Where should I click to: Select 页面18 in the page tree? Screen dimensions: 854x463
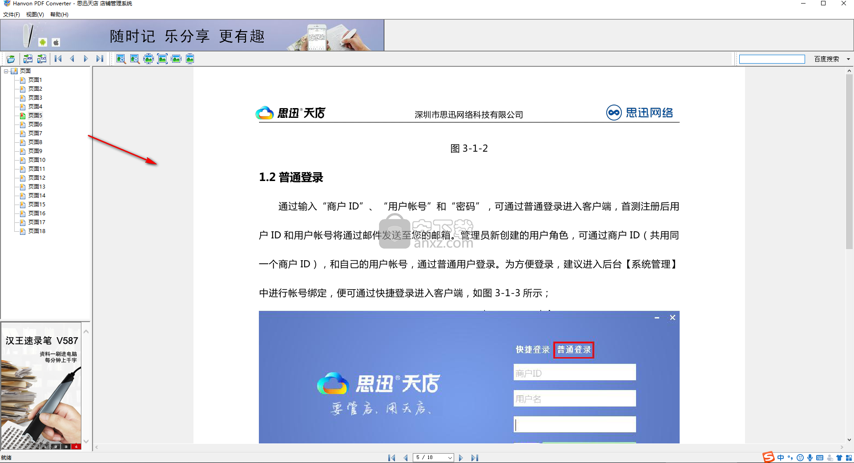point(36,231)
